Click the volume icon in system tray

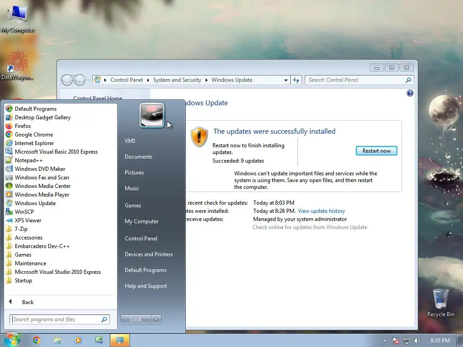(417, 341)
